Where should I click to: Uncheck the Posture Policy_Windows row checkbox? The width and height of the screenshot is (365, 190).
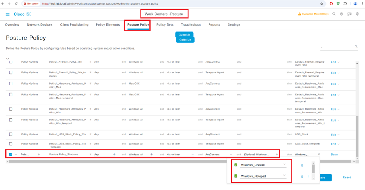tap(10, 155)
